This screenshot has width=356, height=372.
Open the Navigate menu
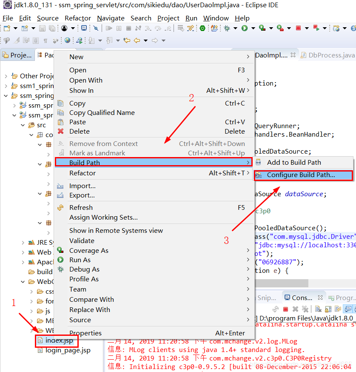111,18
